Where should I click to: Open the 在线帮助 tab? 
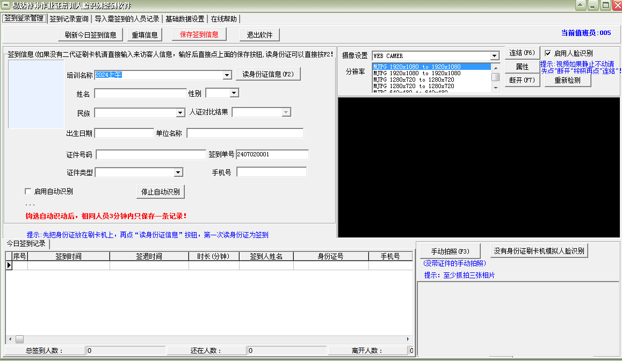click(x=224, y=19)
